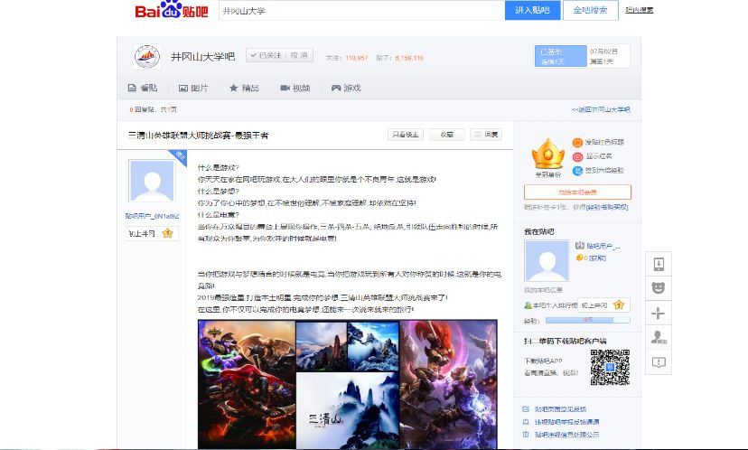Viewport: 748px width, 450px height.
Task: Click the 下载贴吧APP text
Action: pyautogui.click(x=543, y=361)
